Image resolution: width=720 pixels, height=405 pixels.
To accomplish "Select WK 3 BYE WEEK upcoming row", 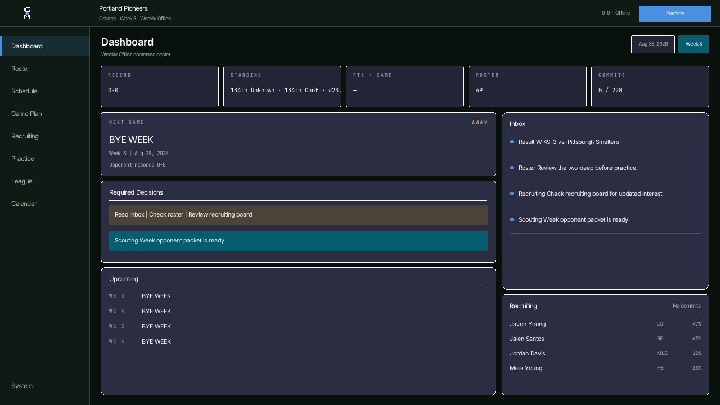I will tap(298, 296).
